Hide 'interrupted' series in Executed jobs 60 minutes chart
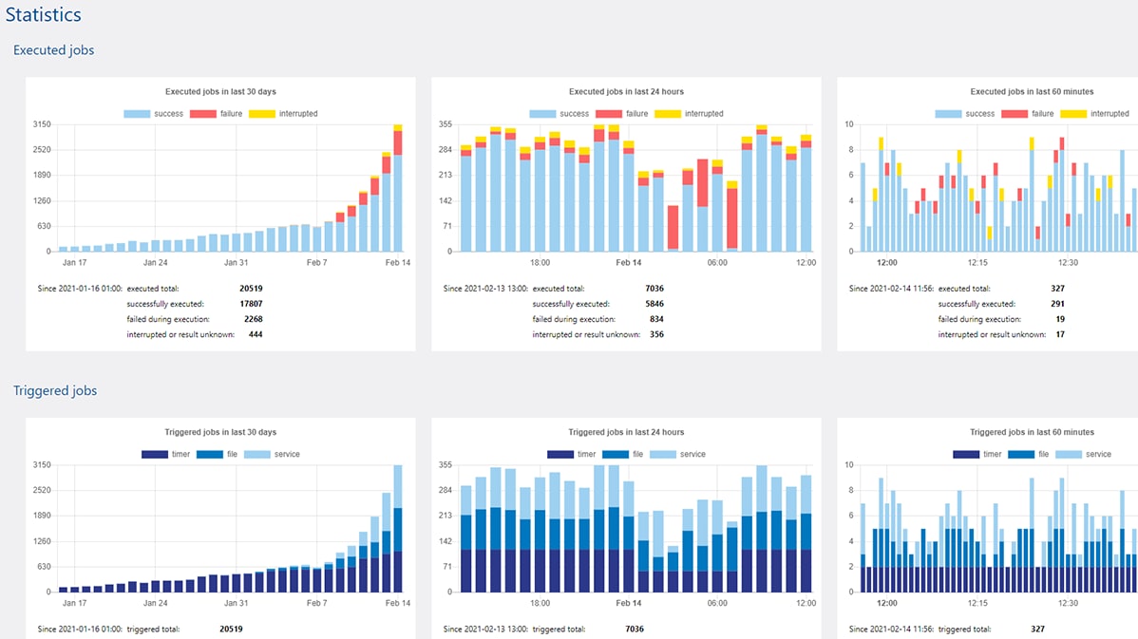This screenshot has width=1138, height=639. point(1109,114)
